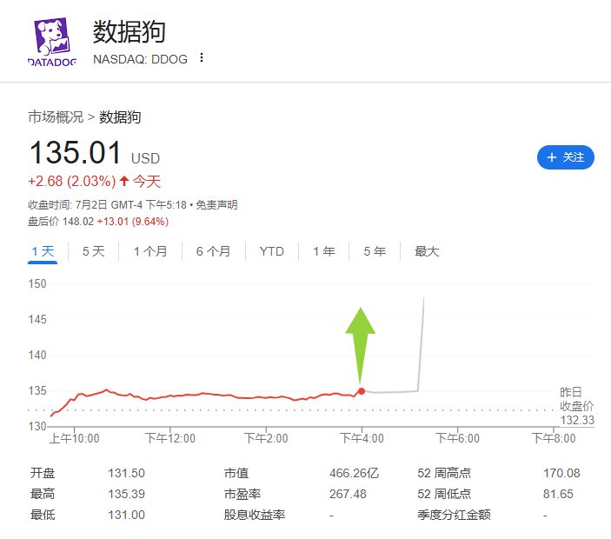Select the YTD chart range

click(271, 251)
